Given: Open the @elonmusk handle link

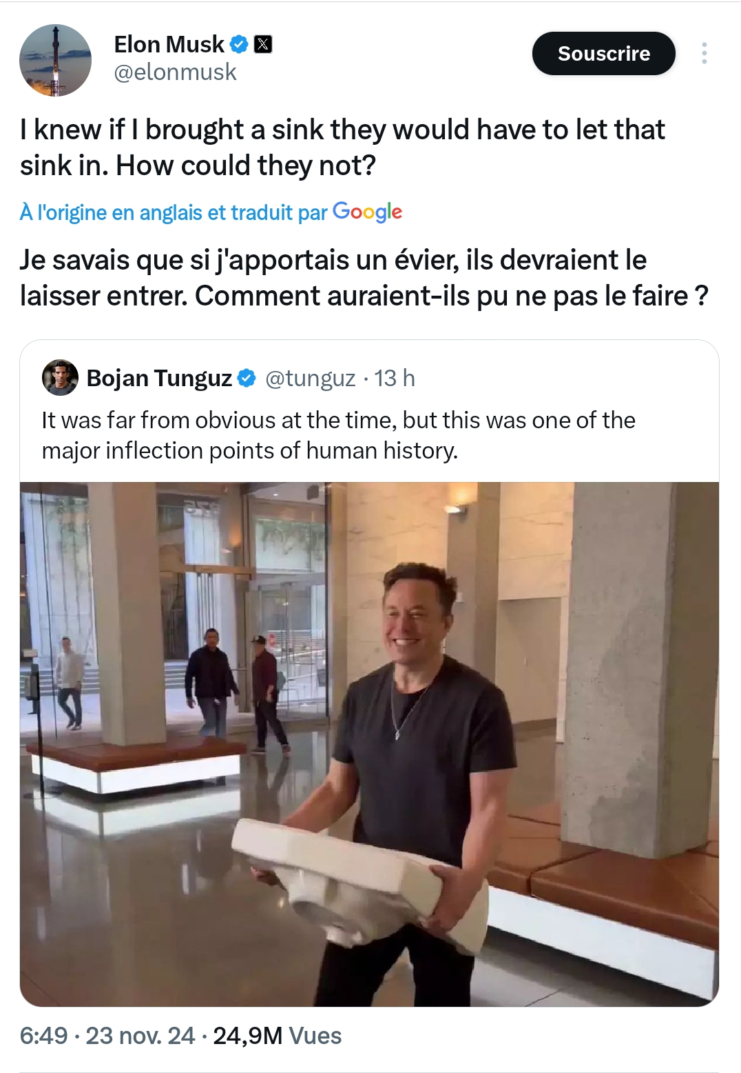Looking at the screenshot, I should (x=175, y=72).
